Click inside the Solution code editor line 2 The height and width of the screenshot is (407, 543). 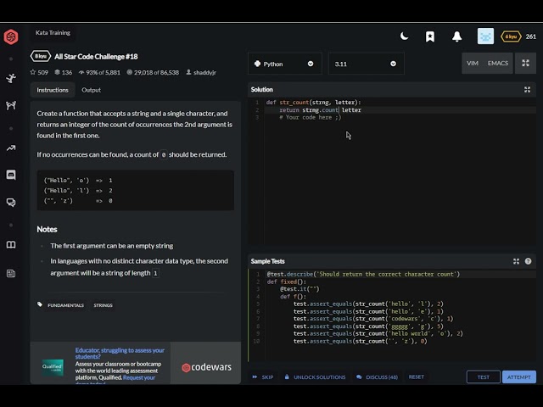[400, 110]
